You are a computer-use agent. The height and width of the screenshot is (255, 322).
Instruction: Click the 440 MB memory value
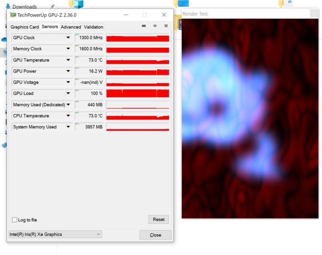tap(95, 104)
